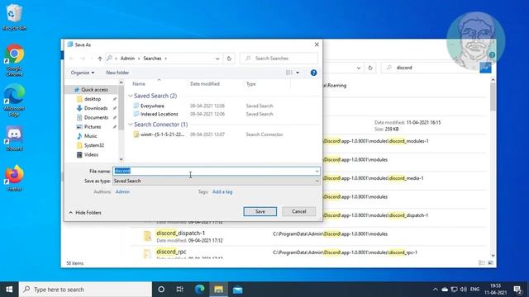The image size is (529, 297).
Task: Open Cortana from taskbar
Action: click(x=161, y=290)
